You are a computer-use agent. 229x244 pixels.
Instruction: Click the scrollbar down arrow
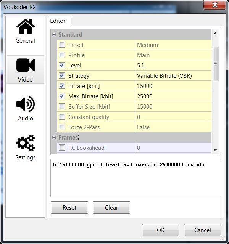215,150
